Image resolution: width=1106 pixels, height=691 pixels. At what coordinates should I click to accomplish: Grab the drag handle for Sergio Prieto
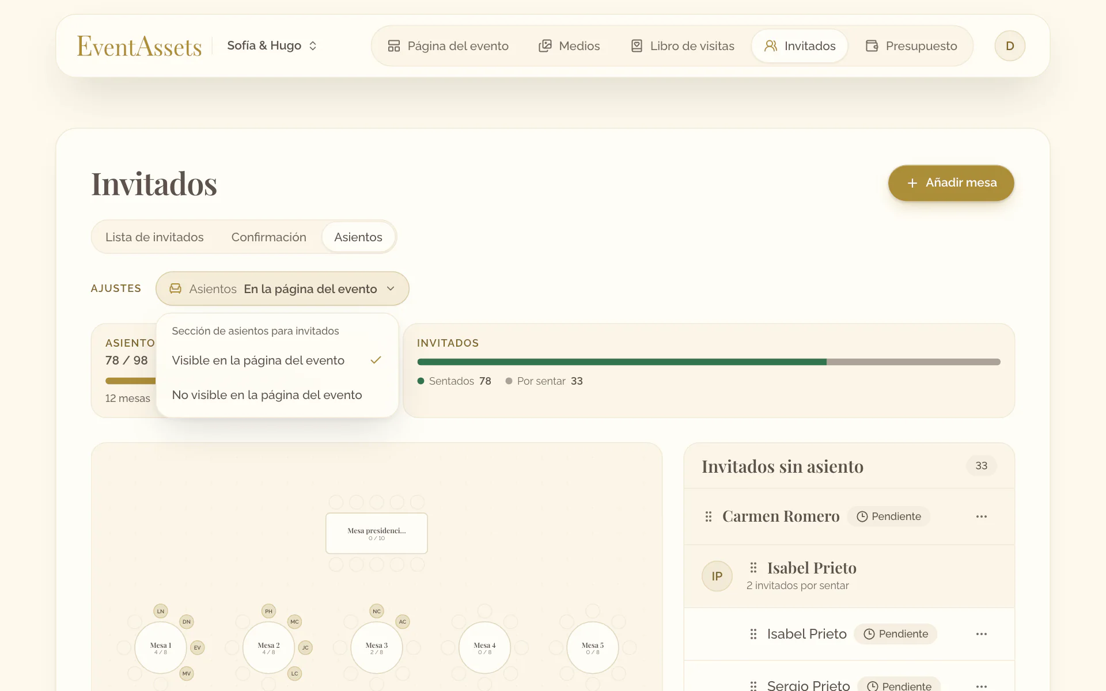pyautogui.click(x=753, y=685)
